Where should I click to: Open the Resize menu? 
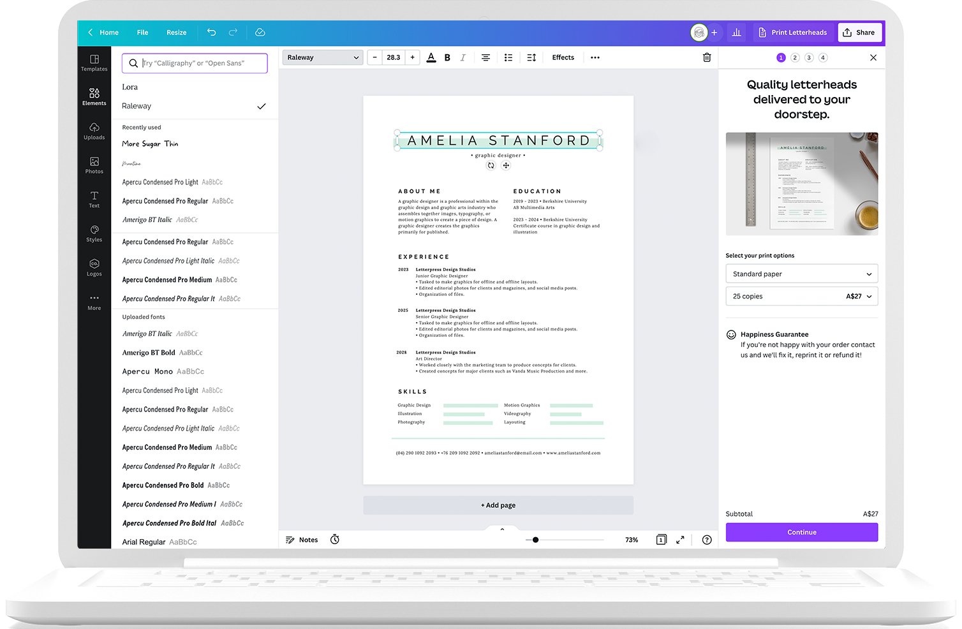tap(176, 32)
